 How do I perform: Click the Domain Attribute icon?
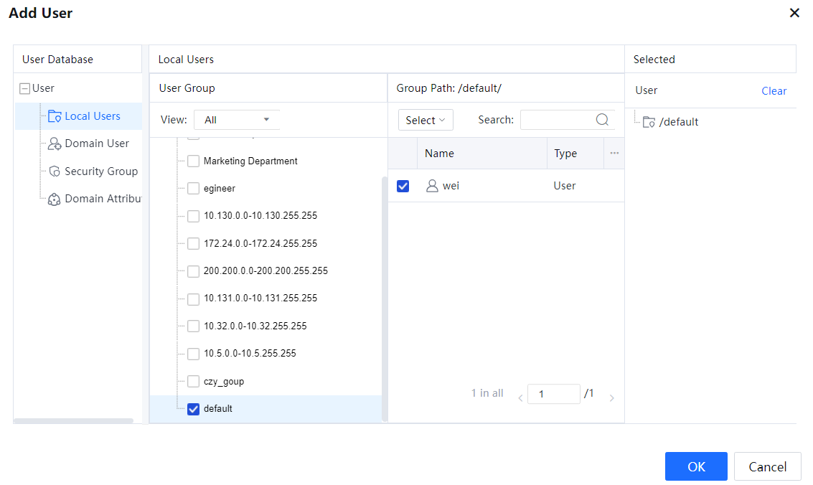[x=55, y=199]
